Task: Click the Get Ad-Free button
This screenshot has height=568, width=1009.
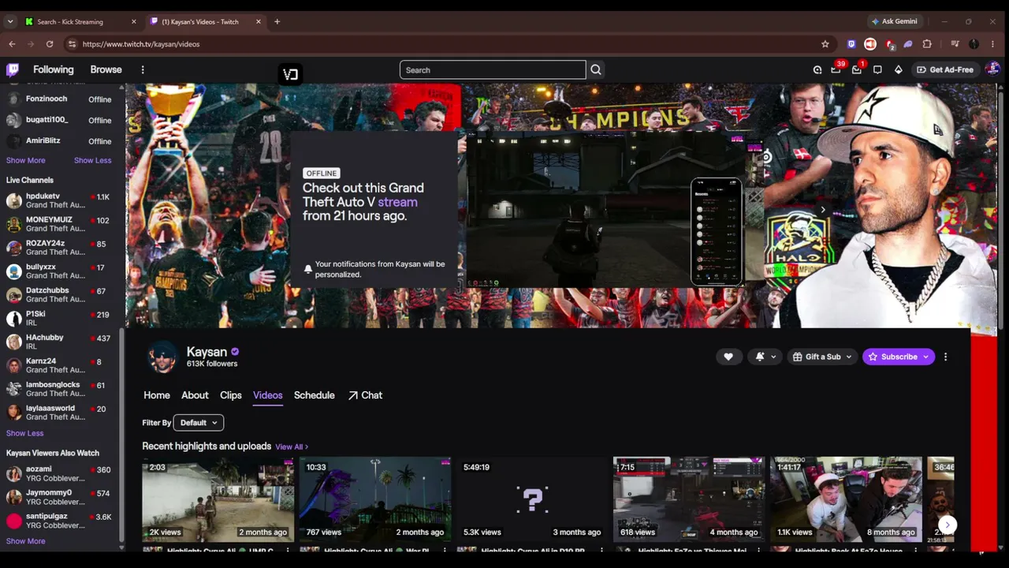Action: (944, 69)
